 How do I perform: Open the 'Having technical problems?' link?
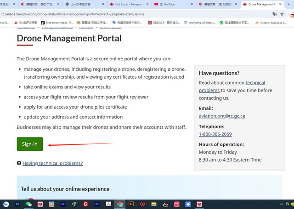[52, 163]
